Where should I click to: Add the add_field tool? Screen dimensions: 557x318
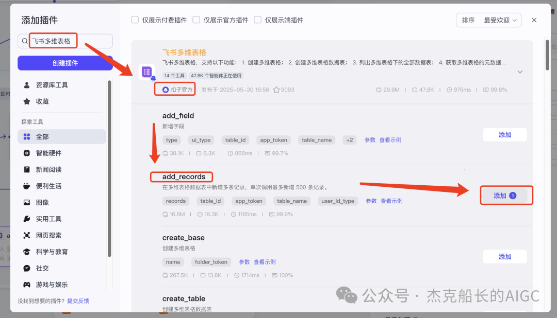tap(505, 135)
